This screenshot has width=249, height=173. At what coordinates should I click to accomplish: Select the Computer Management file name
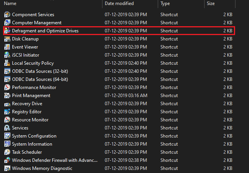pyautogui.click(x=37, y=23)
